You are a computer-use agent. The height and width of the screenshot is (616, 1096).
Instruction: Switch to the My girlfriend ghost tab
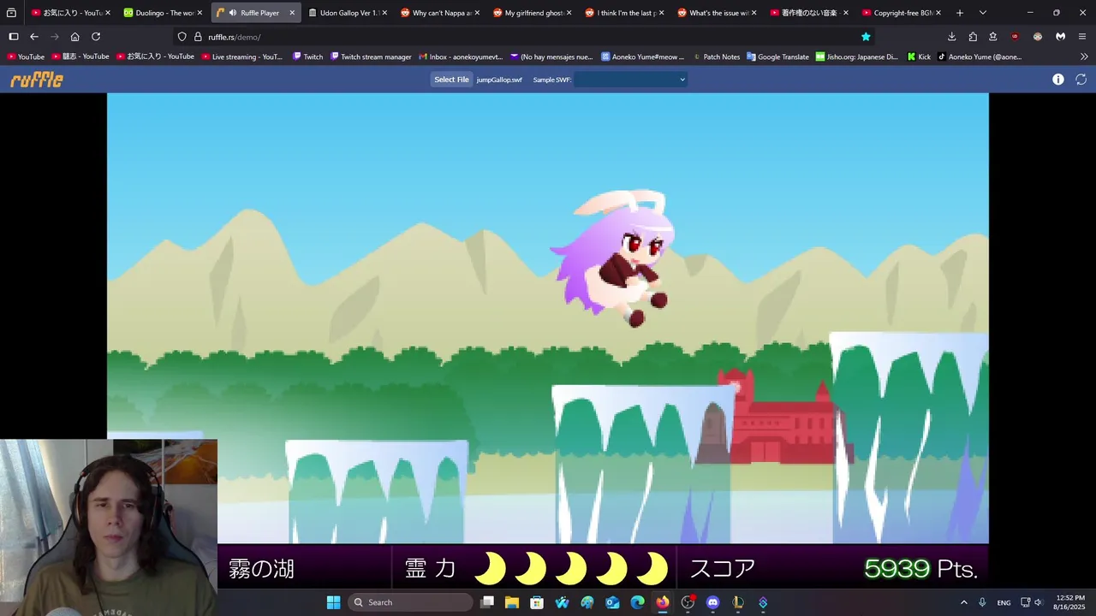(533, 13)
